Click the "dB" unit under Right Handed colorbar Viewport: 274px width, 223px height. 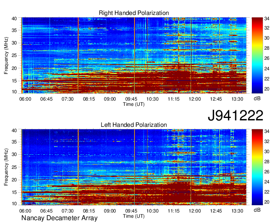click(257, 99)
